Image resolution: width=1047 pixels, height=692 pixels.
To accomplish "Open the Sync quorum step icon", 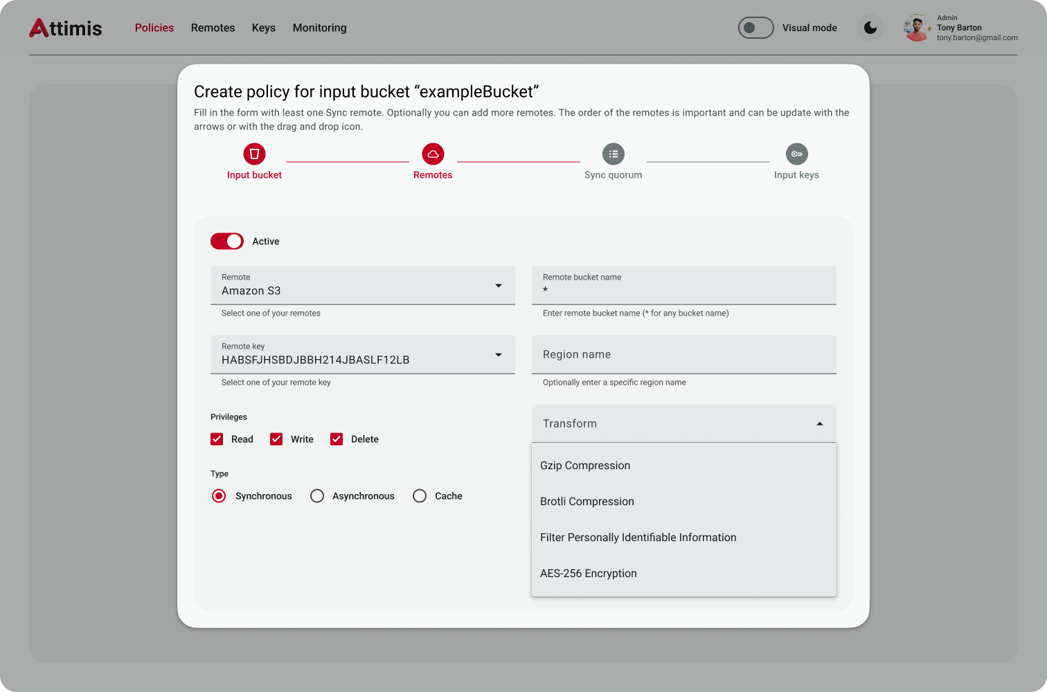I will (613, 154).
